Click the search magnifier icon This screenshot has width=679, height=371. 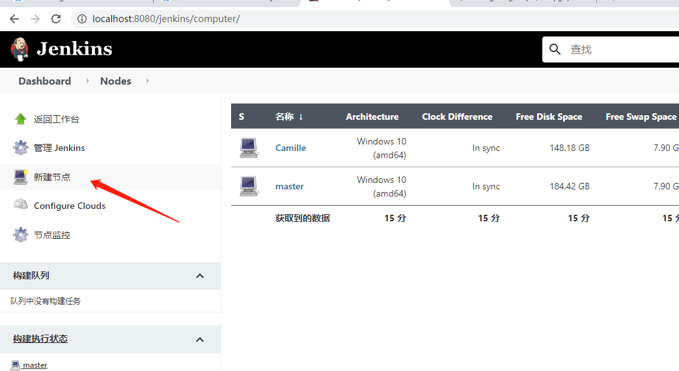(x=555, y=49)
